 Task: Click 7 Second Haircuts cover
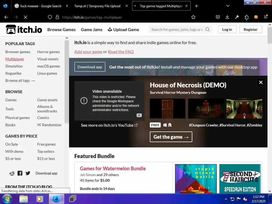point(240,179)
